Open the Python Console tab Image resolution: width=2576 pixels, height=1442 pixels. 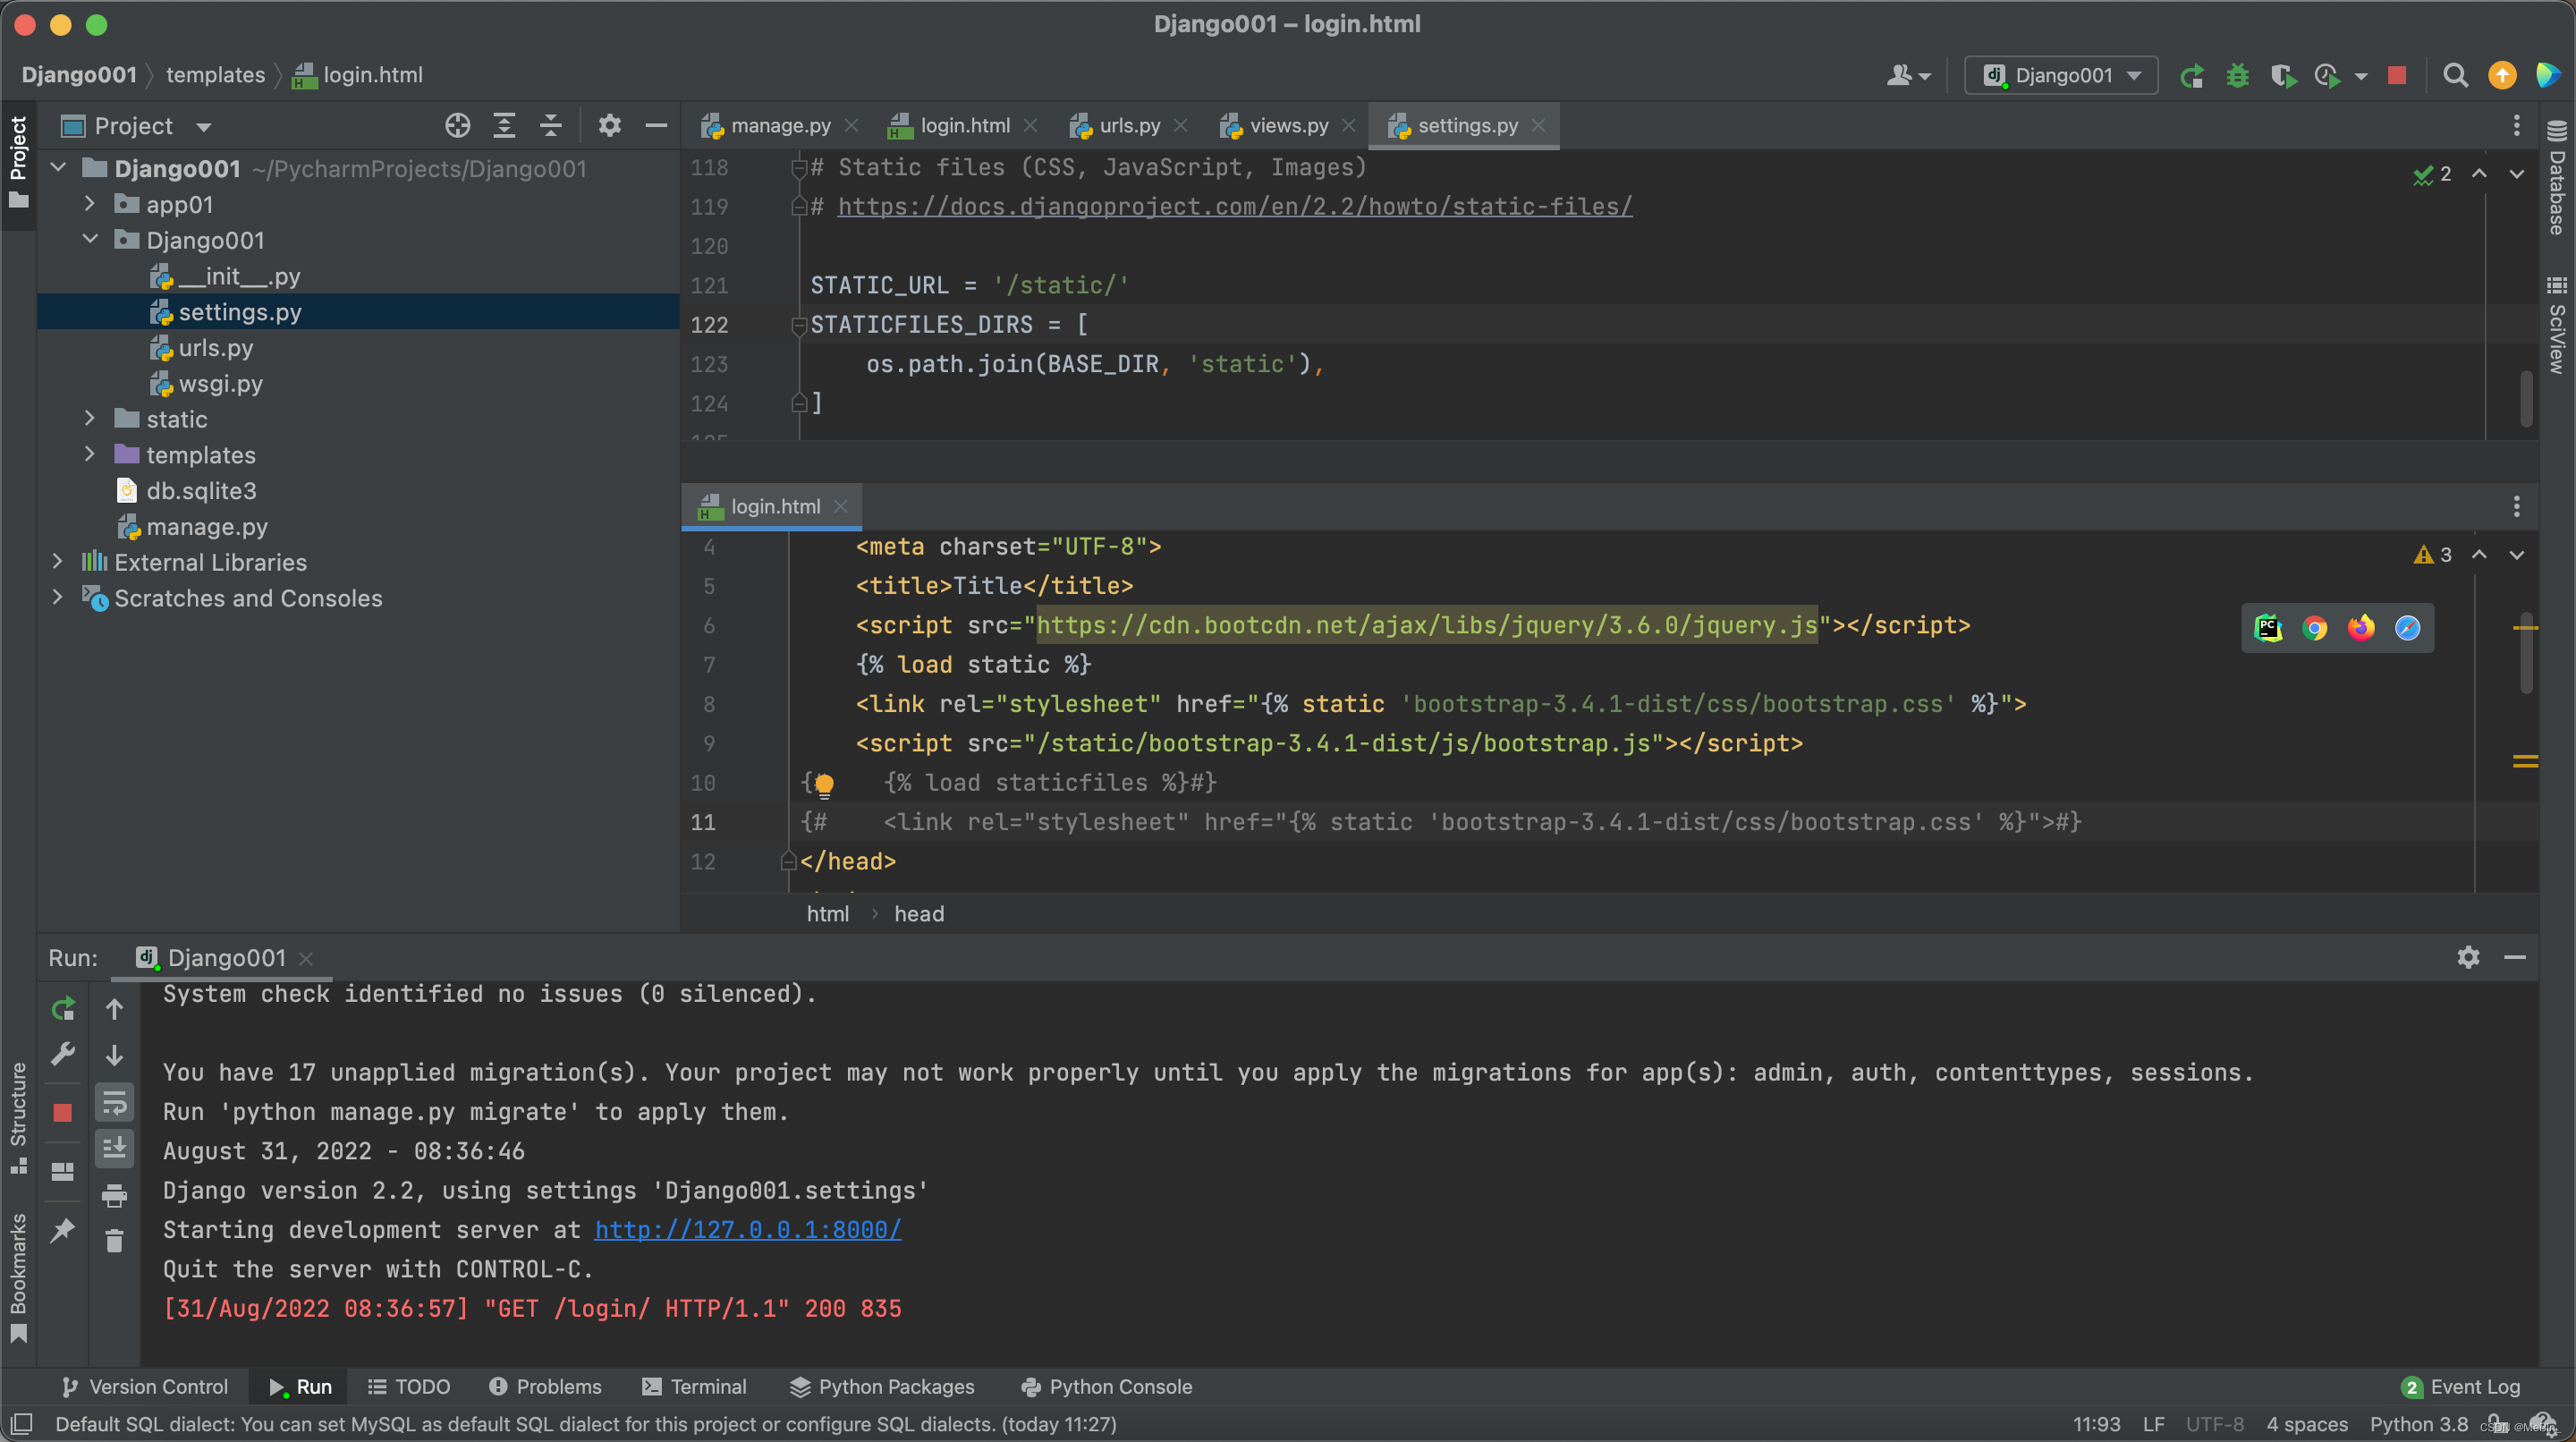[x=1107, y=1387]
